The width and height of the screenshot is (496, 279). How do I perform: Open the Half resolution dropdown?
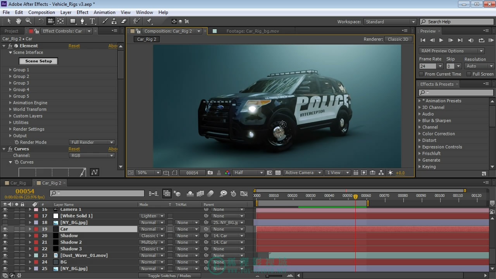(x=249, y=173)
